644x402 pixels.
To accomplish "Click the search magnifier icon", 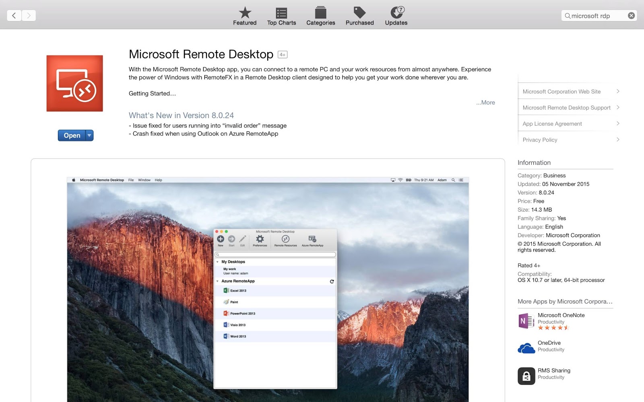I will 567,16.
